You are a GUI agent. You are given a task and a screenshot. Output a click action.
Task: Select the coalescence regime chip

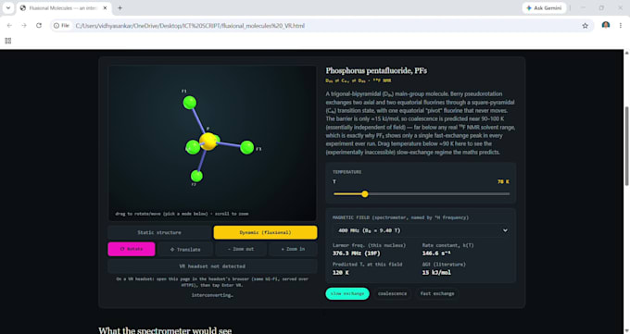pos(392,293)
